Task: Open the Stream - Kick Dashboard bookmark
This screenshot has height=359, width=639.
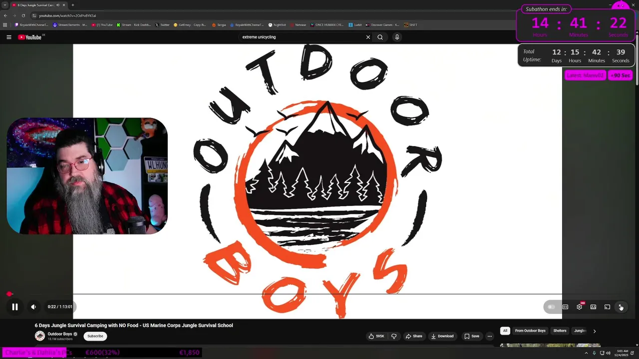Action: click(134, 25)
